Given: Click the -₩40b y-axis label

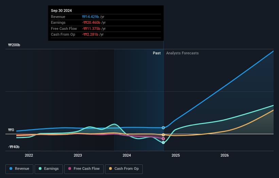Looking at the screenshot, I should pyautogui.click(x=14, y=147).
